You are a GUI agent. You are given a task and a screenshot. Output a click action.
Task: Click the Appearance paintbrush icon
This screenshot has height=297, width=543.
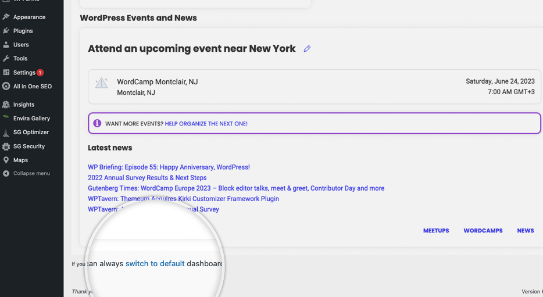click(x=6, y=17)
